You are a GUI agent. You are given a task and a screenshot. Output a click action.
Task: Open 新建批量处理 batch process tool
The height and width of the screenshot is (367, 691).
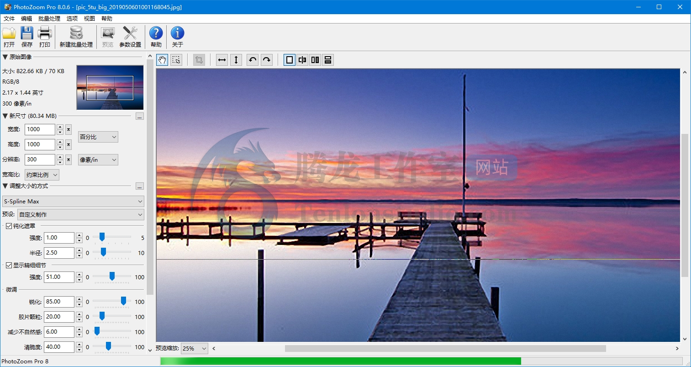click(76, 37)
